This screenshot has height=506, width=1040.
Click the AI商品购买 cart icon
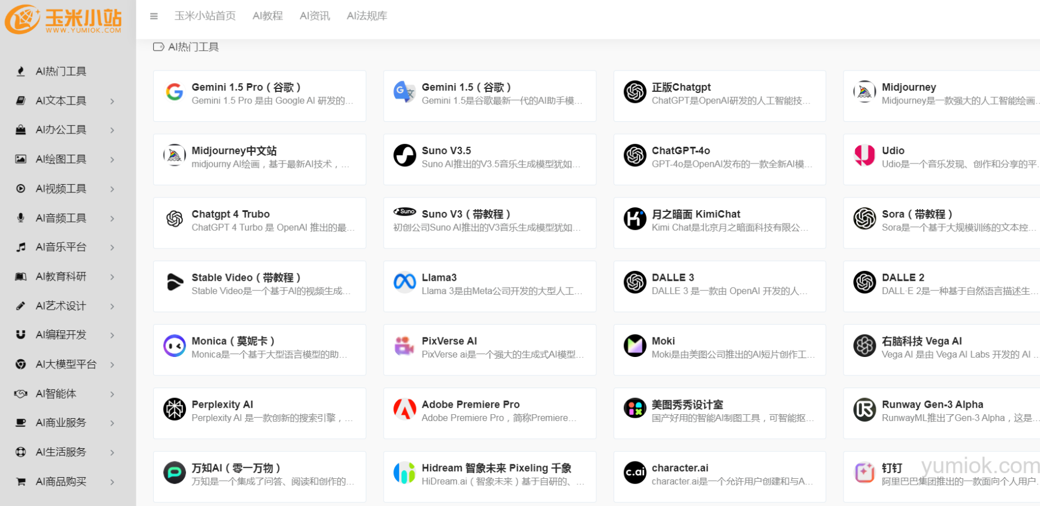(x=21, y=482)
